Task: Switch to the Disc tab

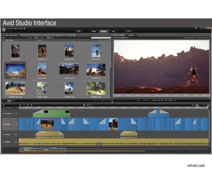Action: [113, 31]
